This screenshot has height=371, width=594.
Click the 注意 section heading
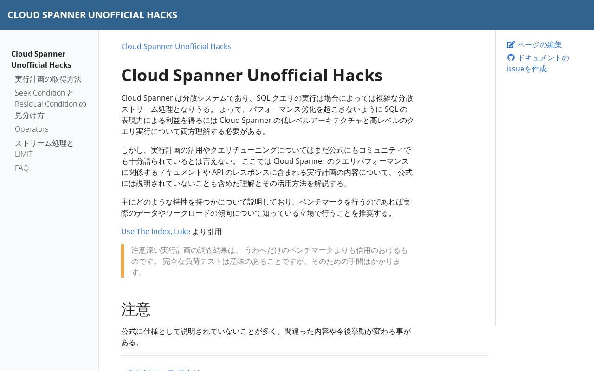[136, 309]
